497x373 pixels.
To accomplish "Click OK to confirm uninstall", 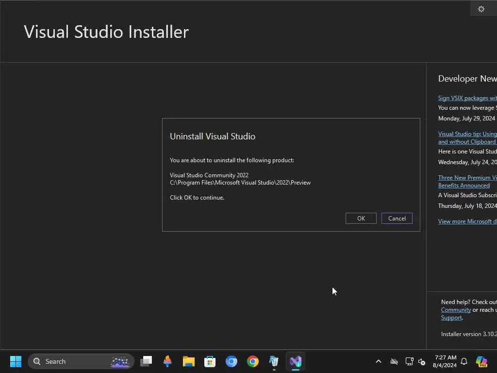I will click(361, 218).
